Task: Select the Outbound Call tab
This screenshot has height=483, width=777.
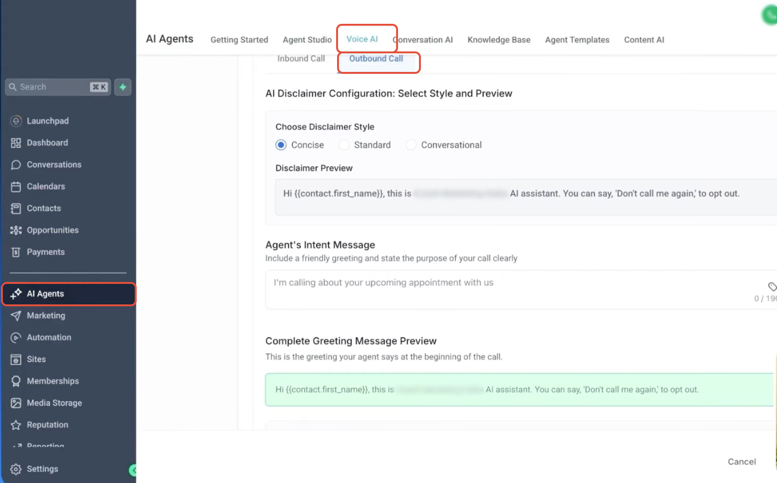Action: 376,59
